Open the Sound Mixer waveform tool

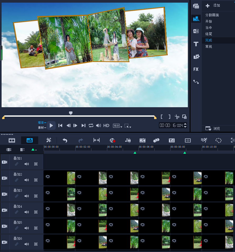(x=128, y=140)
